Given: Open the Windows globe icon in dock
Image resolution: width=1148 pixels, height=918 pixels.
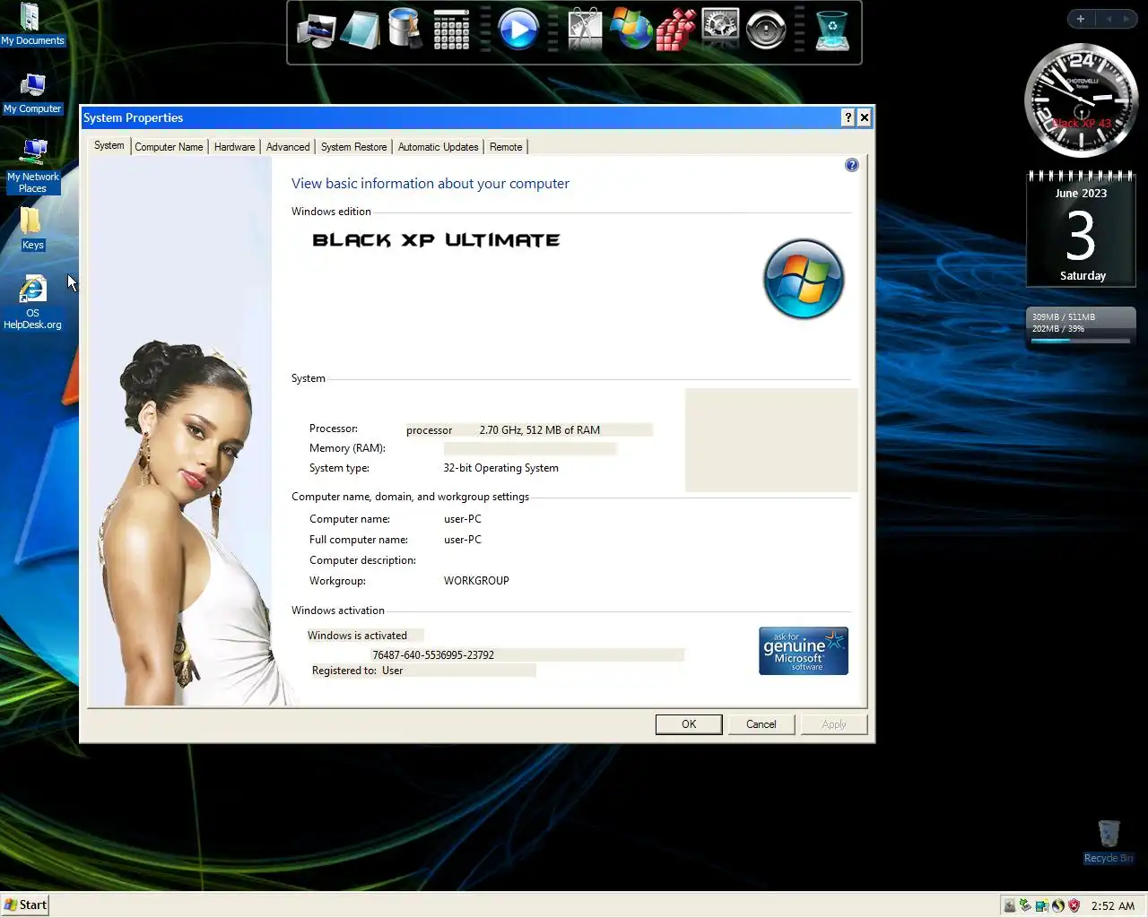Looking at the screenshot, I should [631, 30].
